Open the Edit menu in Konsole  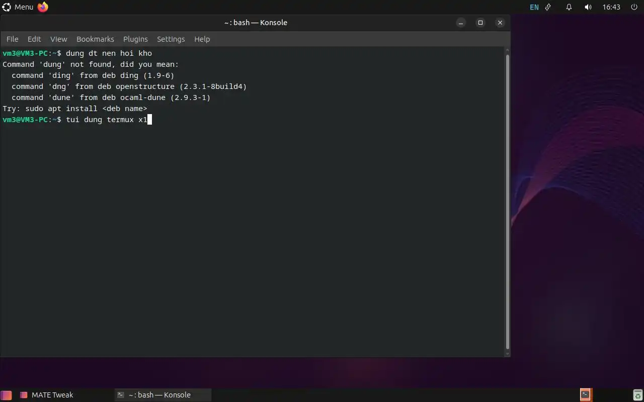click(34, 39)
